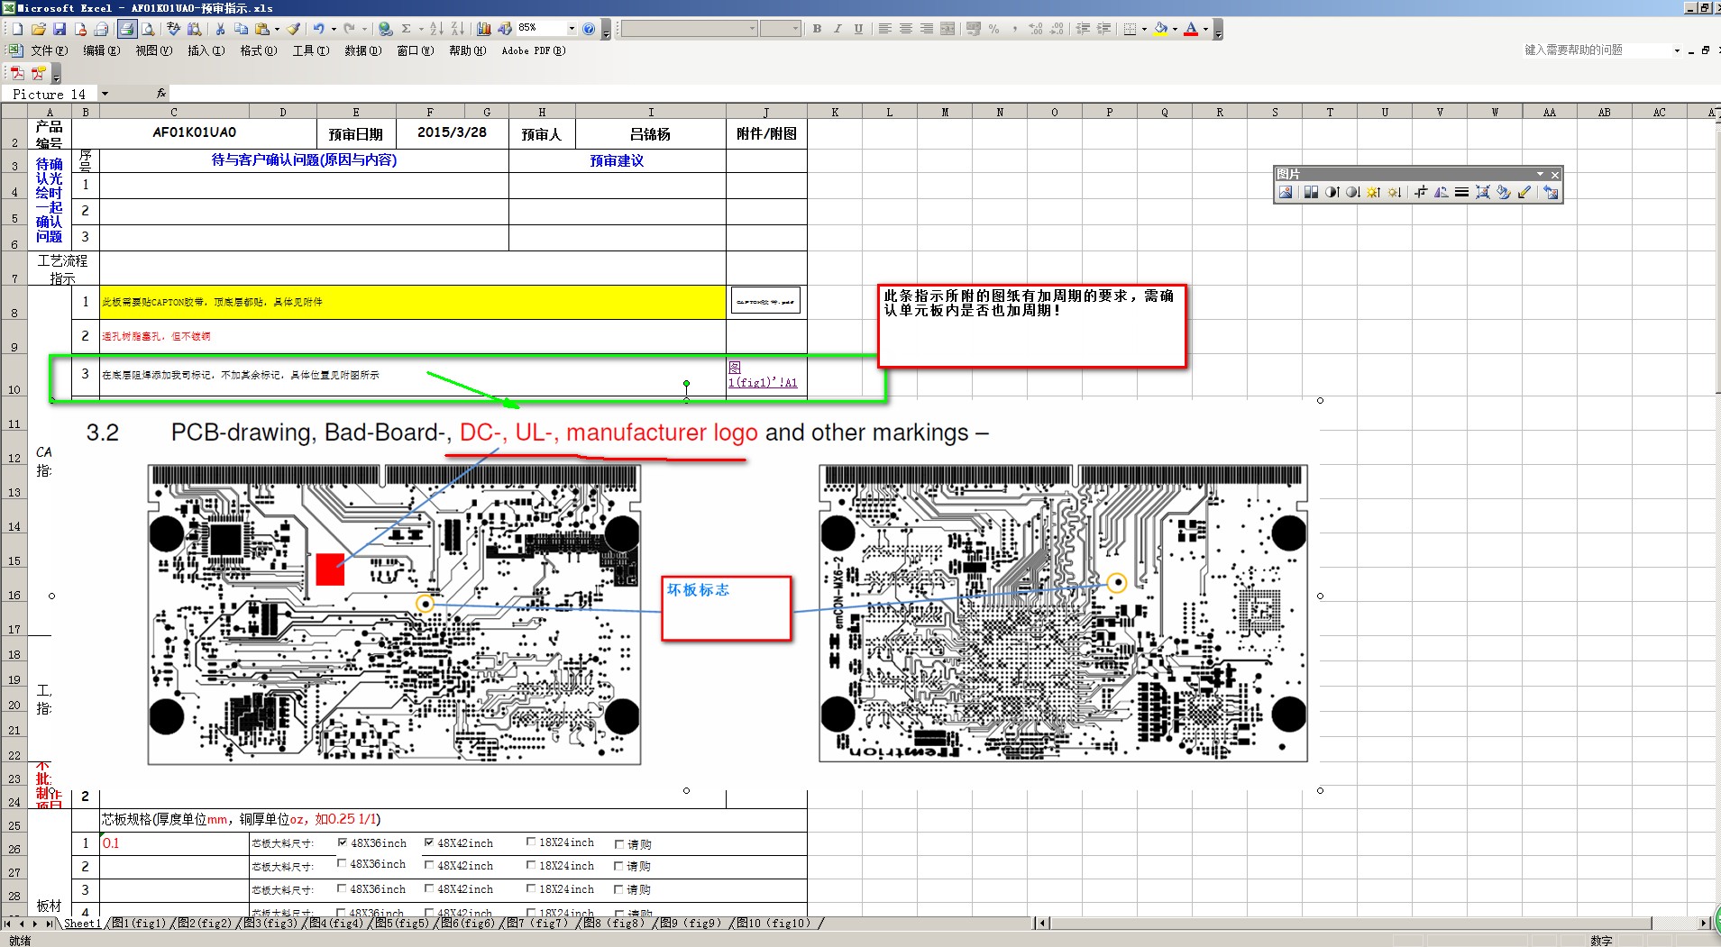Open the Paste options dropdown arrow
Screen dimensions: 1721x947
pos(277,29)
